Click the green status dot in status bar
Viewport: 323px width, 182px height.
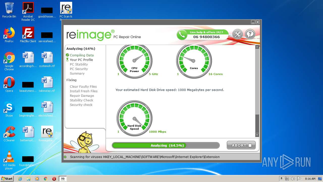coord(65,157)
